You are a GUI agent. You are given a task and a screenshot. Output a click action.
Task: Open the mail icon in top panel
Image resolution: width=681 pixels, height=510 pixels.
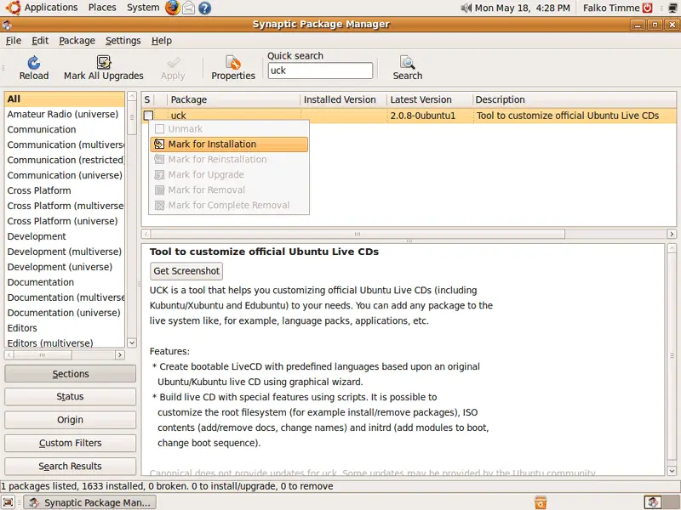188,8
